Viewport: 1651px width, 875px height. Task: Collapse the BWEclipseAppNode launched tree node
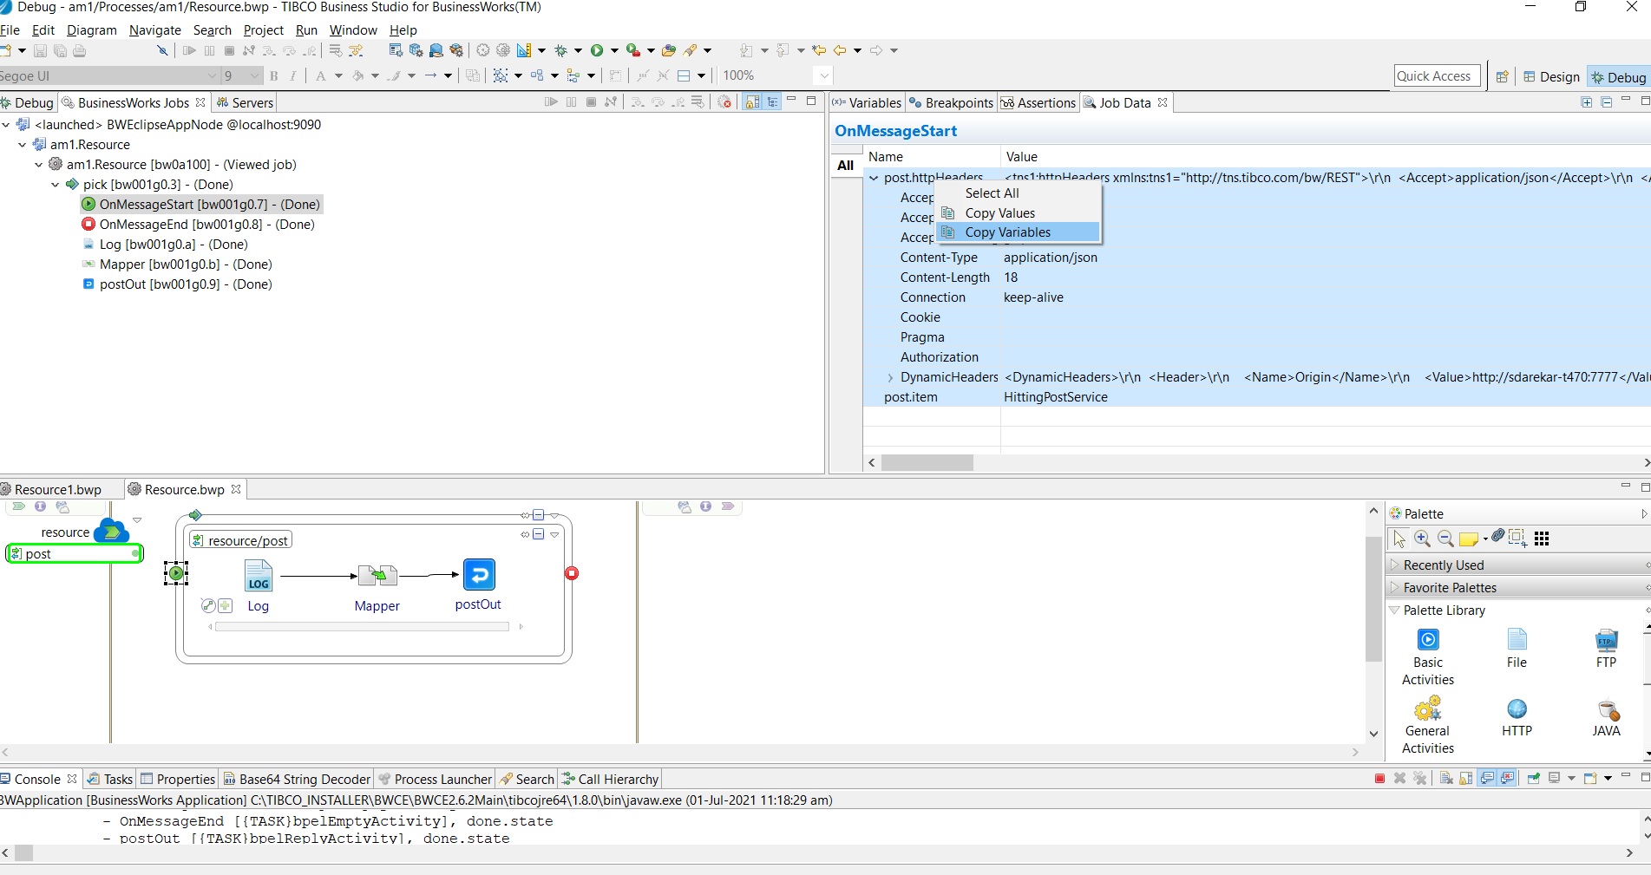click(6, 125)
